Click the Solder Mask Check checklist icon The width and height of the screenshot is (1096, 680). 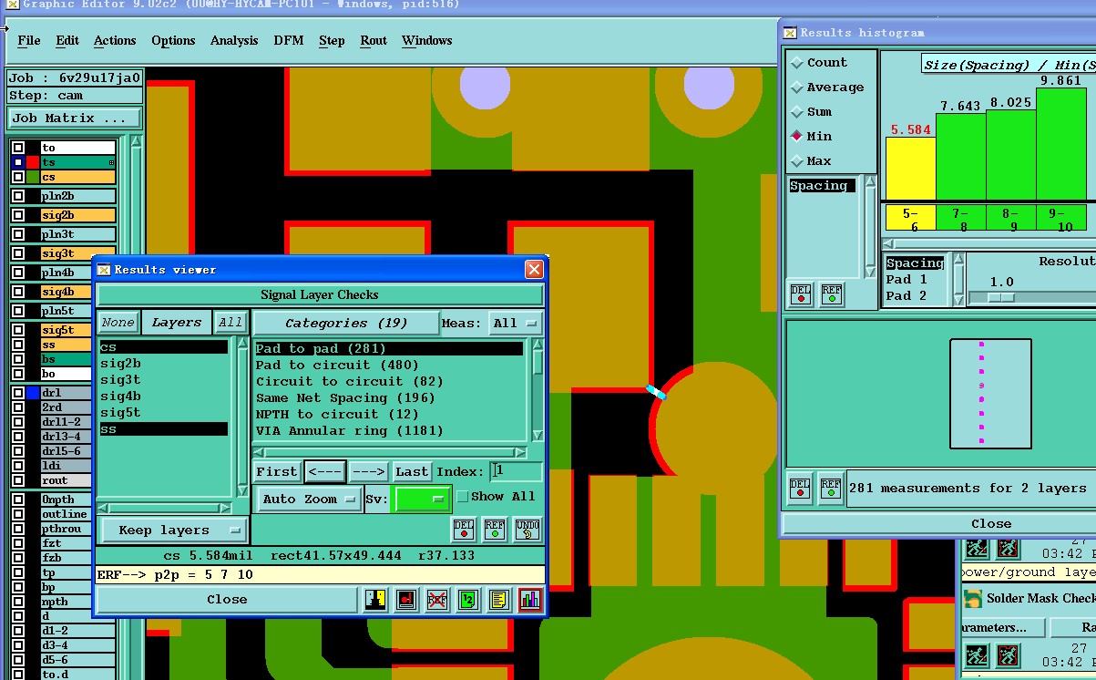click(x=973, y=598)
